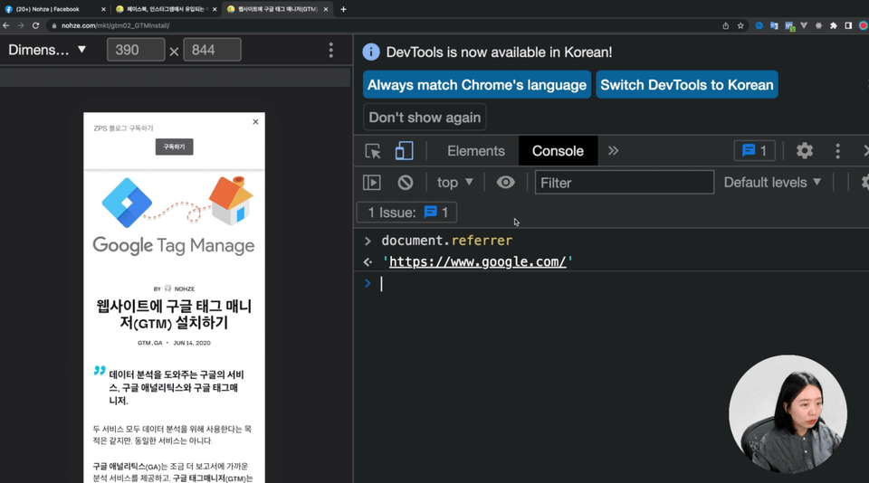
Task: Click the Google Tag Manager banner image
Action: coord(174,216)
